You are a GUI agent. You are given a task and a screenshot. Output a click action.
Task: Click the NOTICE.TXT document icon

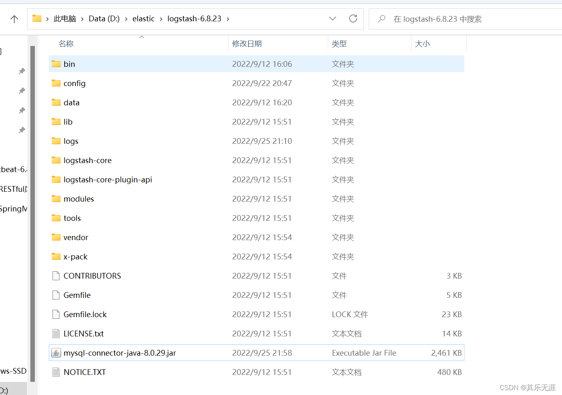56,372
